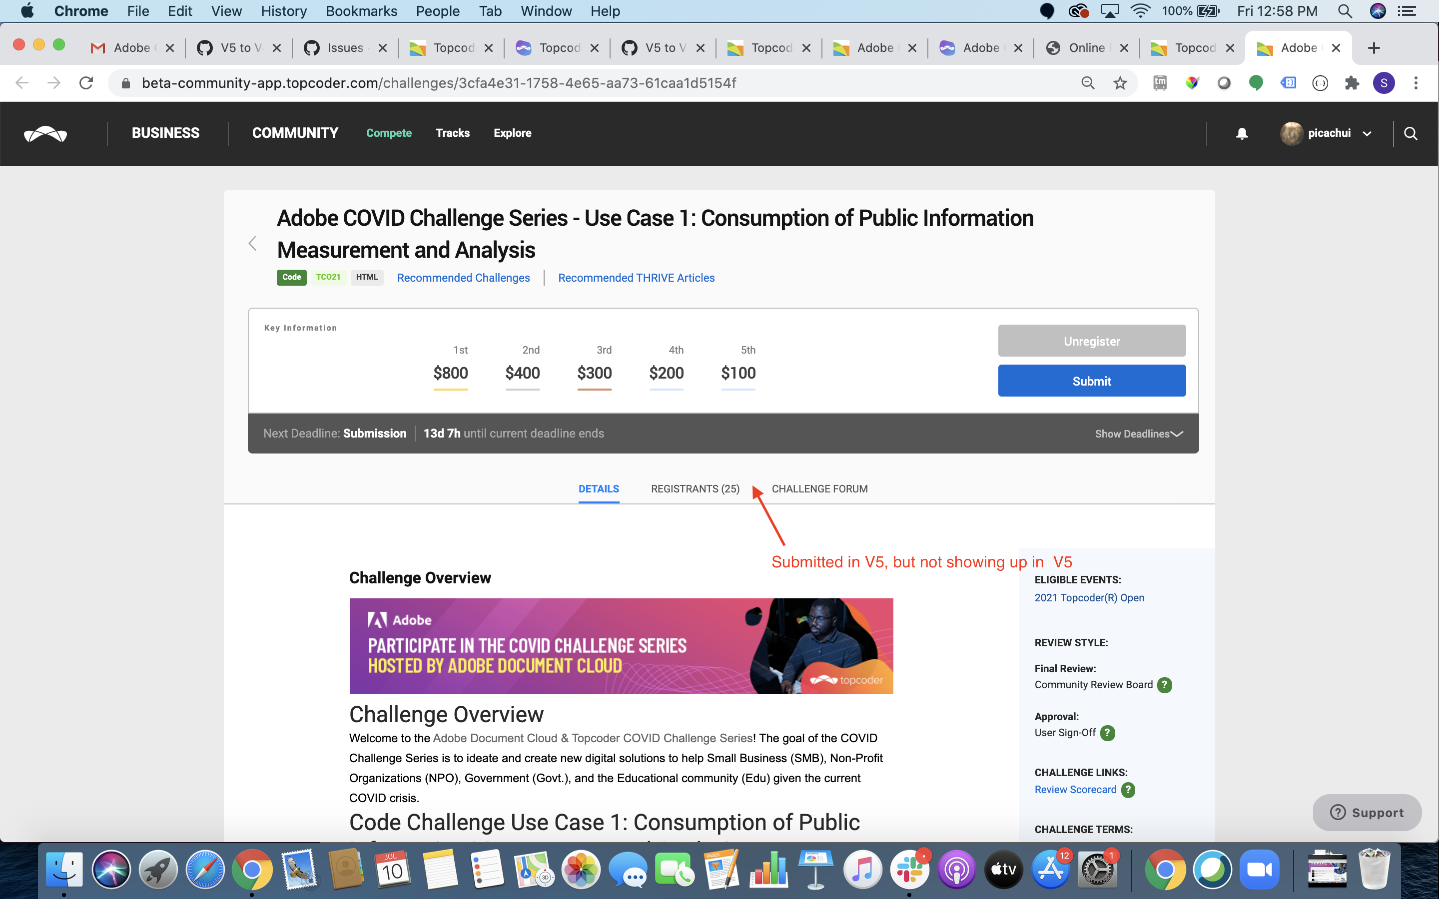Switch to the DETAILS tab
Screen dimensions: 1439x899
coord(598,489)
